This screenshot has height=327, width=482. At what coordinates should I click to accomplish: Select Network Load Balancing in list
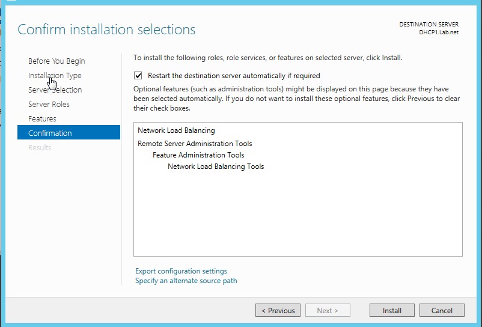(x=176, y=130)
